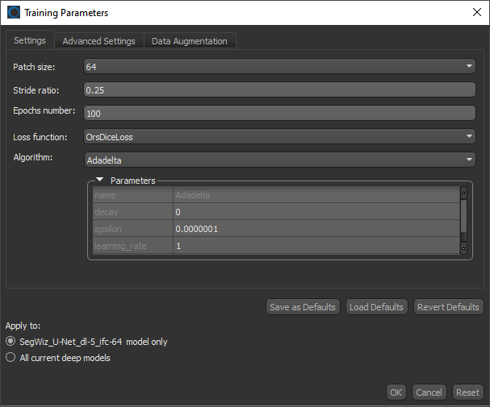
Task: Collapse the Parameters section triangle
Action: pos(100,181)
